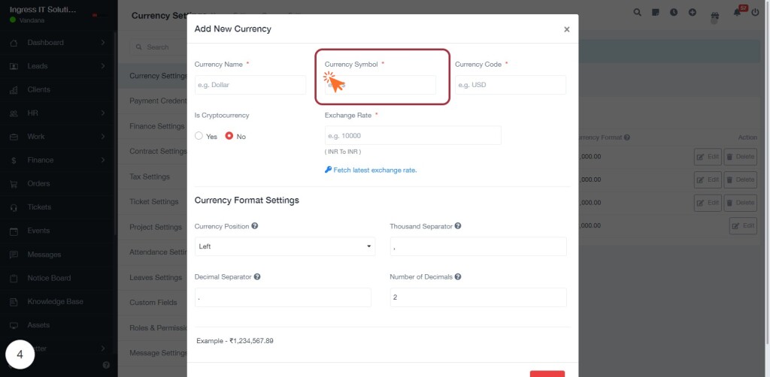This screenshot has width=770, height=377.
Task: Select No for Is Cryptocurrency
Action: tap(229, 136)
